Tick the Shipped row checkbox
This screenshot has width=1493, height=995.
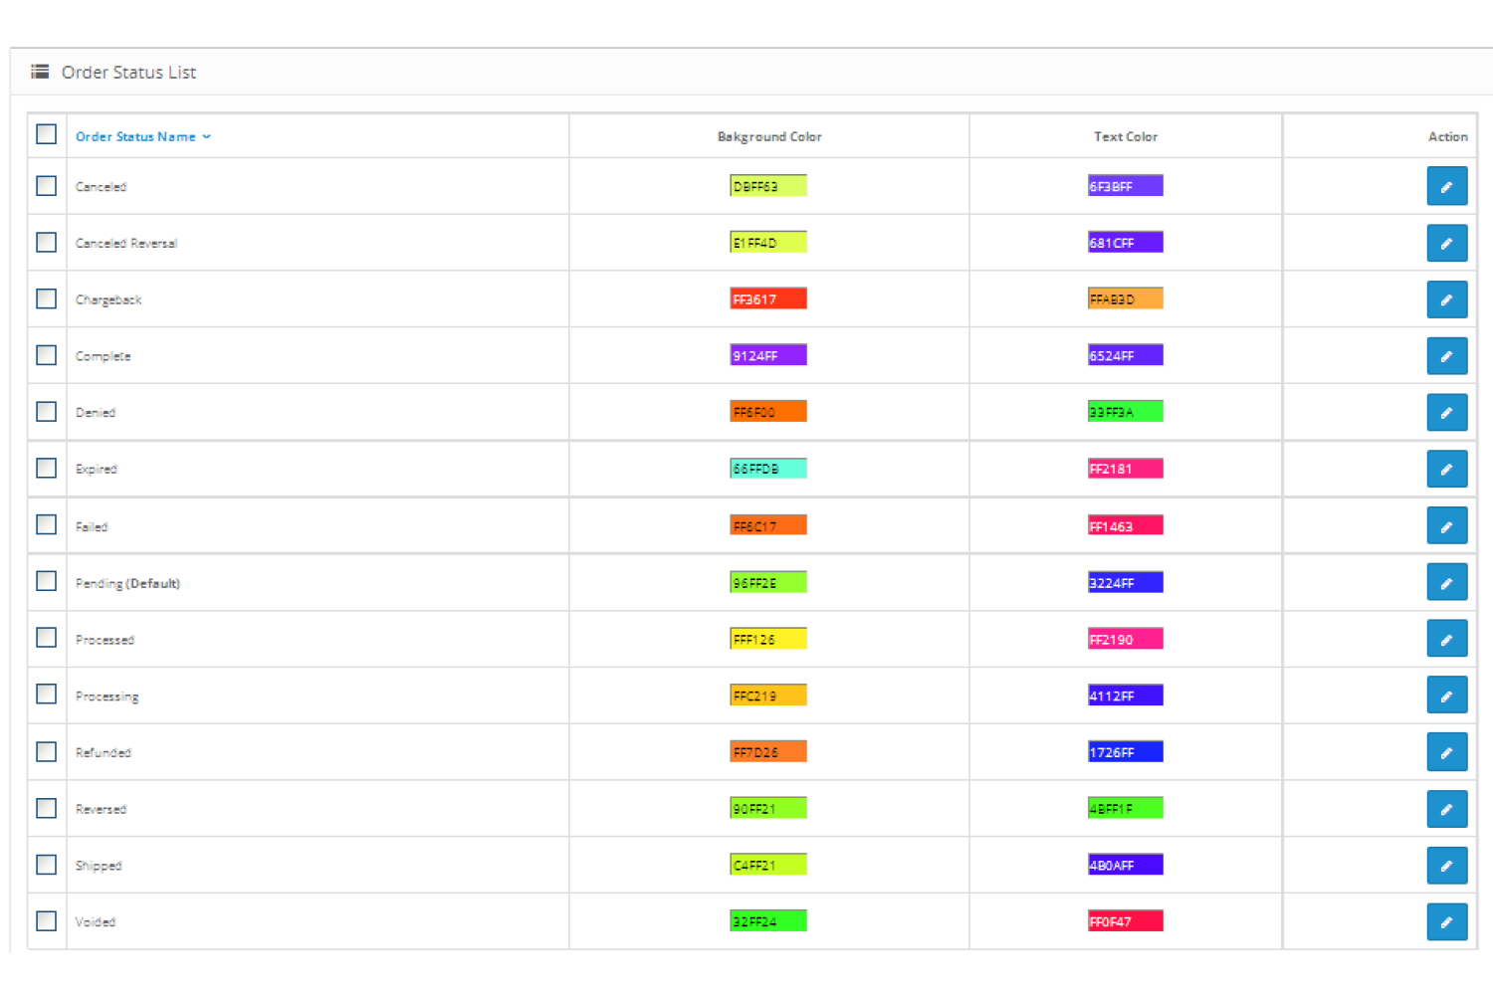click(46, 865)
